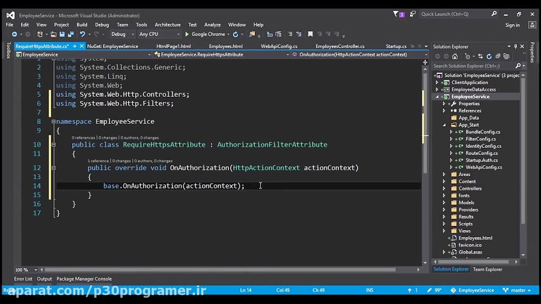Toggle auto-hide pin on Solution Explorer panel

tap(516, 46)
